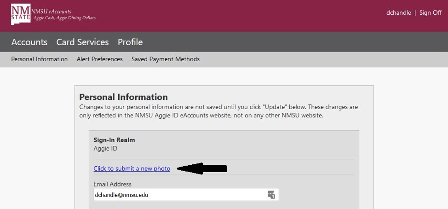Click the Email Address label
Image resolution: width=448 pixels, height=209 pixels.
click(113, 184)
